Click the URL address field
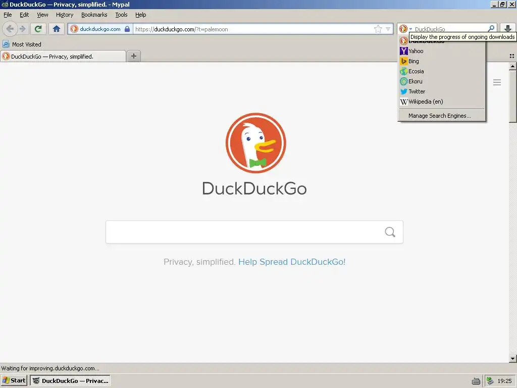The width and height of the screenshot is (517, 388). [253, 29]
